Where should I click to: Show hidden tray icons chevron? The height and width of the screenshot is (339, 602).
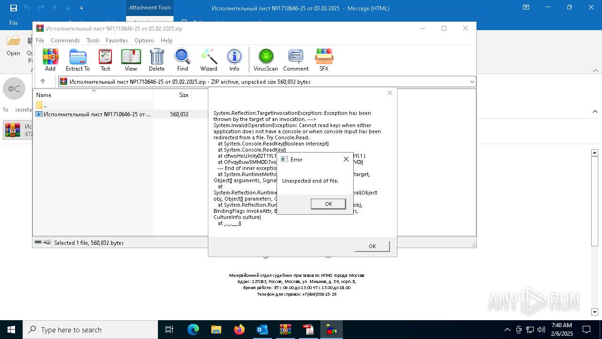tap(507, 330)
